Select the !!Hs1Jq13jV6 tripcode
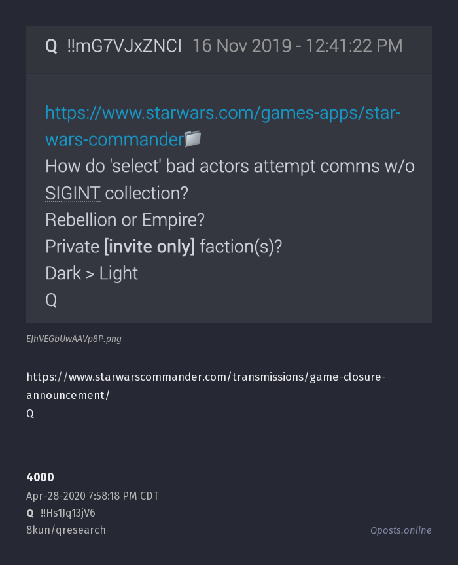 pyautogui.click(x=68, y=513)
